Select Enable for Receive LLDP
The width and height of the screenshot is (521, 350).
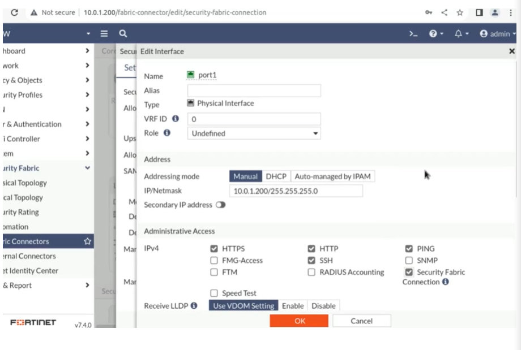[x=293, y=305]
